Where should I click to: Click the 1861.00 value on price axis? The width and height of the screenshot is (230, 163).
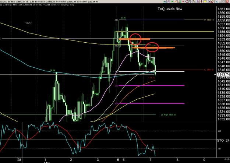pyautogui.click(x=224, y=9)
